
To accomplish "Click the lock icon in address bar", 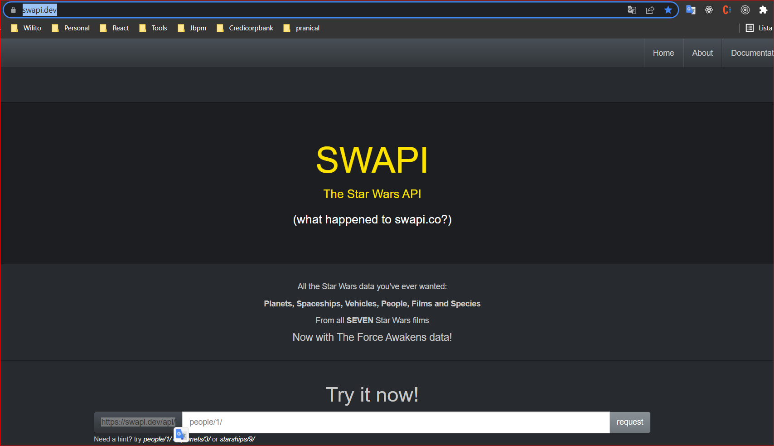I will coord(13,10).
